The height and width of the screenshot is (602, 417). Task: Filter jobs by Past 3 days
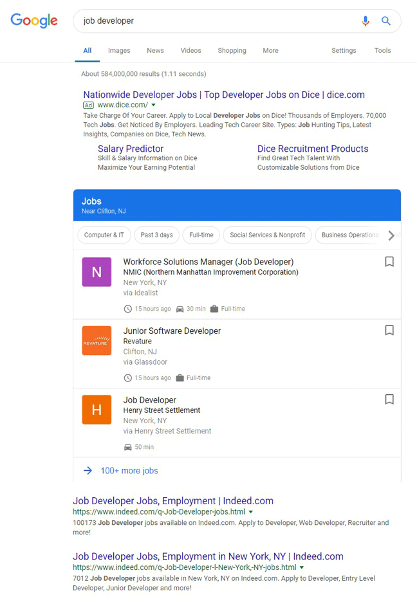click(x=156, y=235)
